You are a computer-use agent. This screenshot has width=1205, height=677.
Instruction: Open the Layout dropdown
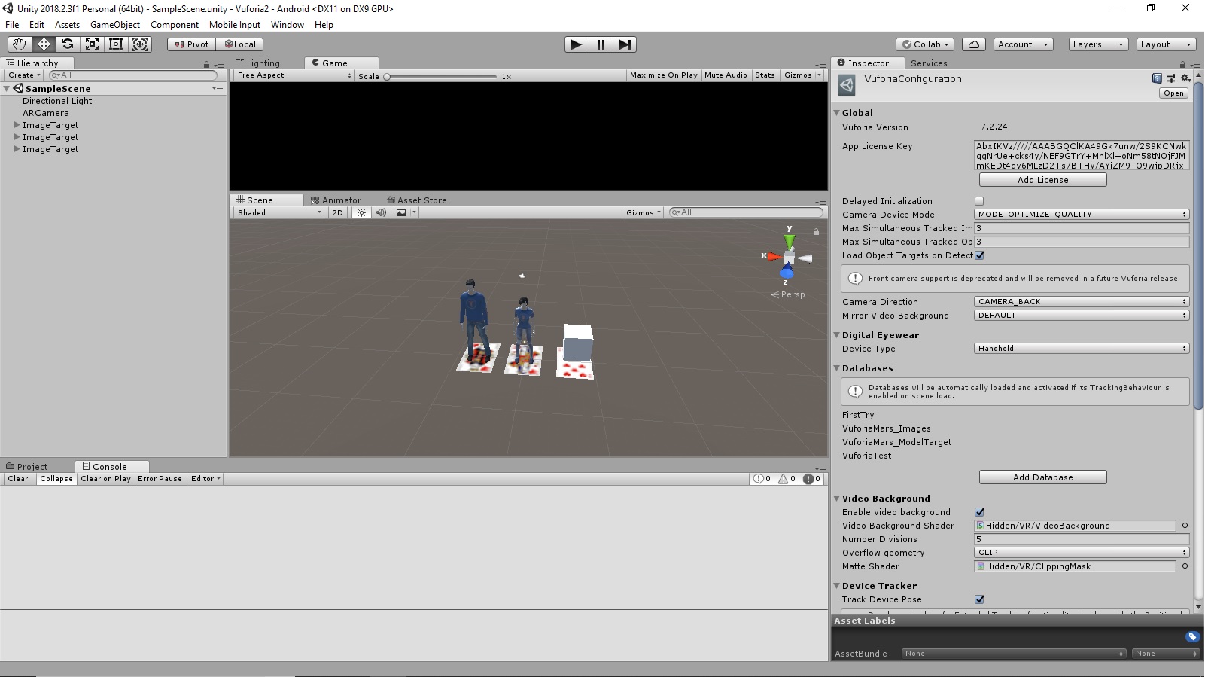(x=1167, y=44)
